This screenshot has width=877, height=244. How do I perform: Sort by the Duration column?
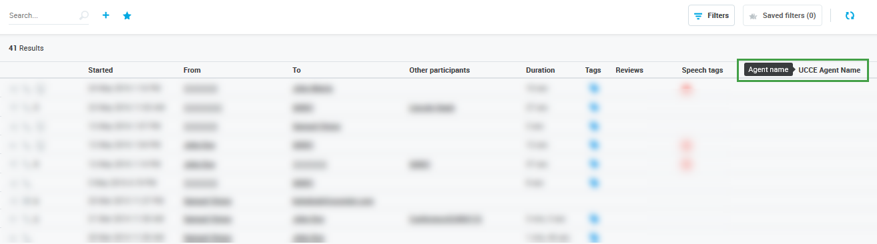(540, 70)
